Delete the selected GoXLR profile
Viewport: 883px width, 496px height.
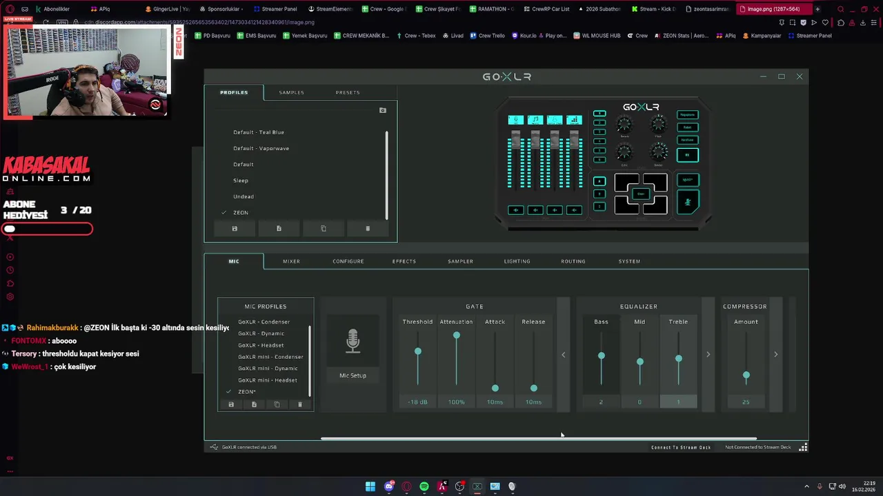[x=367, y=229]
